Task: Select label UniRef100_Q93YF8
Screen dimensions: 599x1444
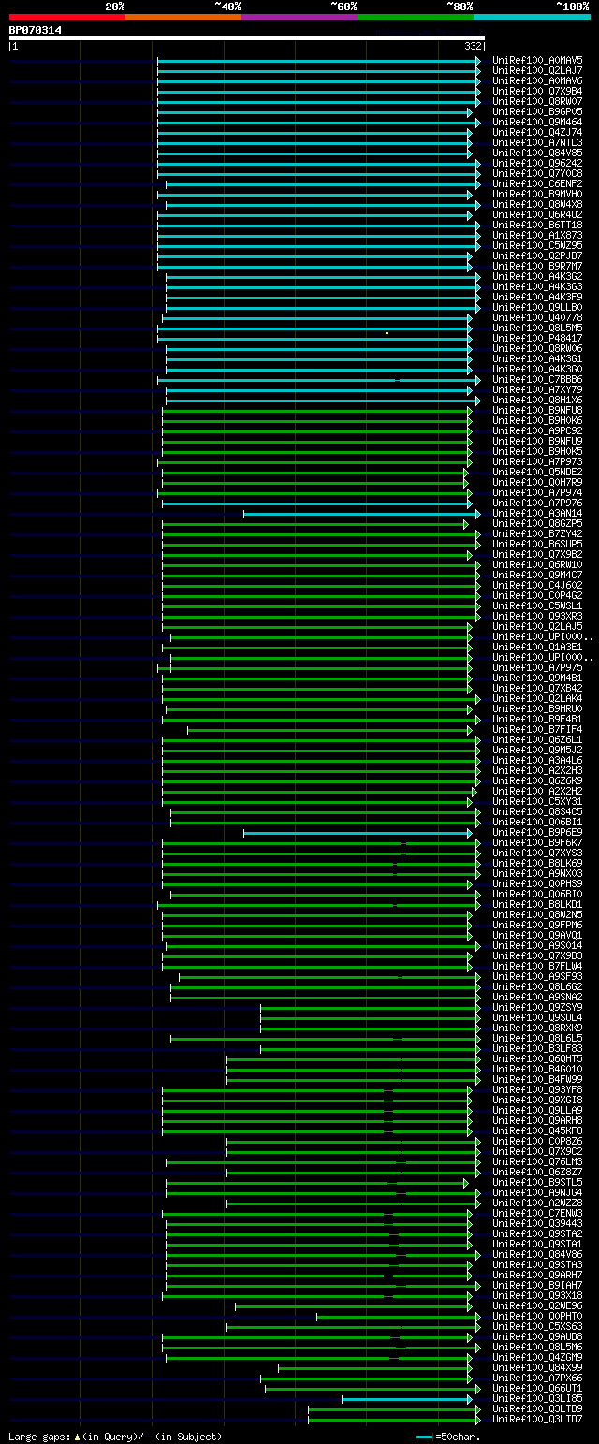Action: point(537,1089)
